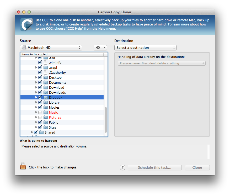Screen dimensions: 230x196
Task: Uncheck the .wapi checkbox
Action: point(40,67)
